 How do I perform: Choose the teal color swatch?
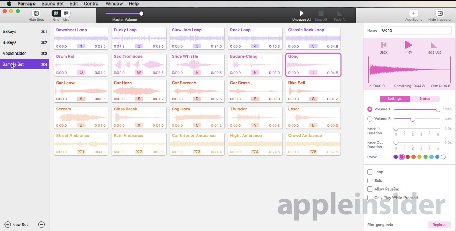(x=431, y=157)
